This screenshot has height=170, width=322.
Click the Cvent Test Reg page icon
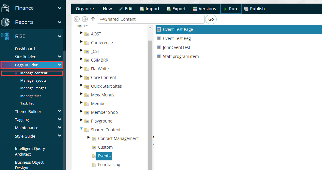pos(159,38)
